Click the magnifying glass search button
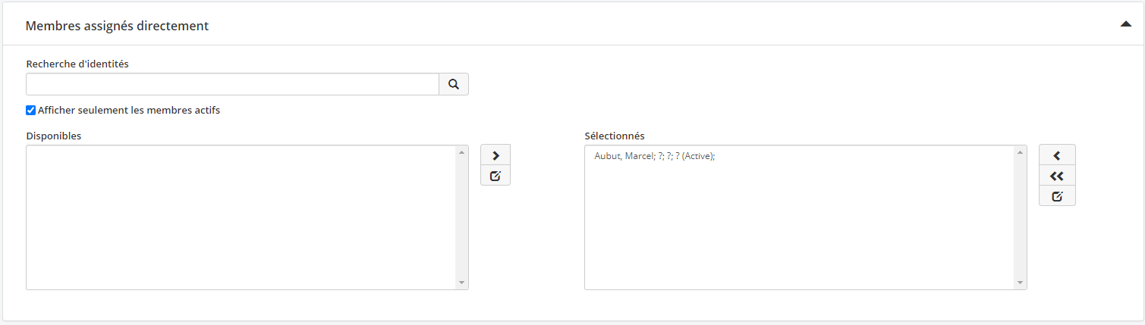Image resolution: width=1145 pixels, height=325 pixels. (x=454, y=84)
